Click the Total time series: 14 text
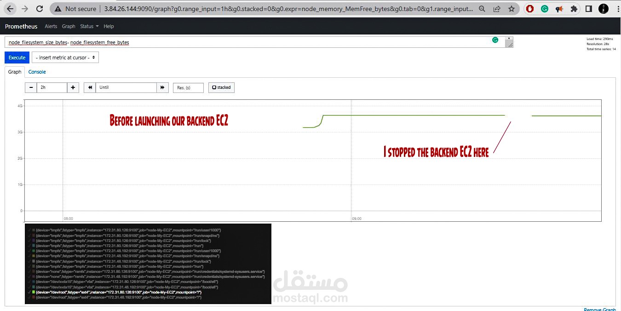The width and height of the screenshot is (621, 311). coord(601,49)
